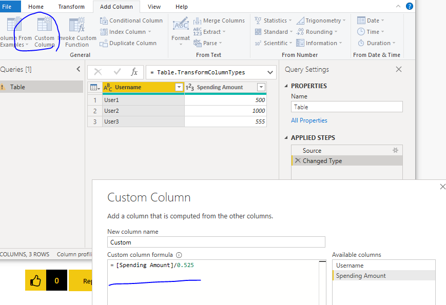Expand the formula bar
This screenshot has height=305, width=446.
click(x=270, y=72)
